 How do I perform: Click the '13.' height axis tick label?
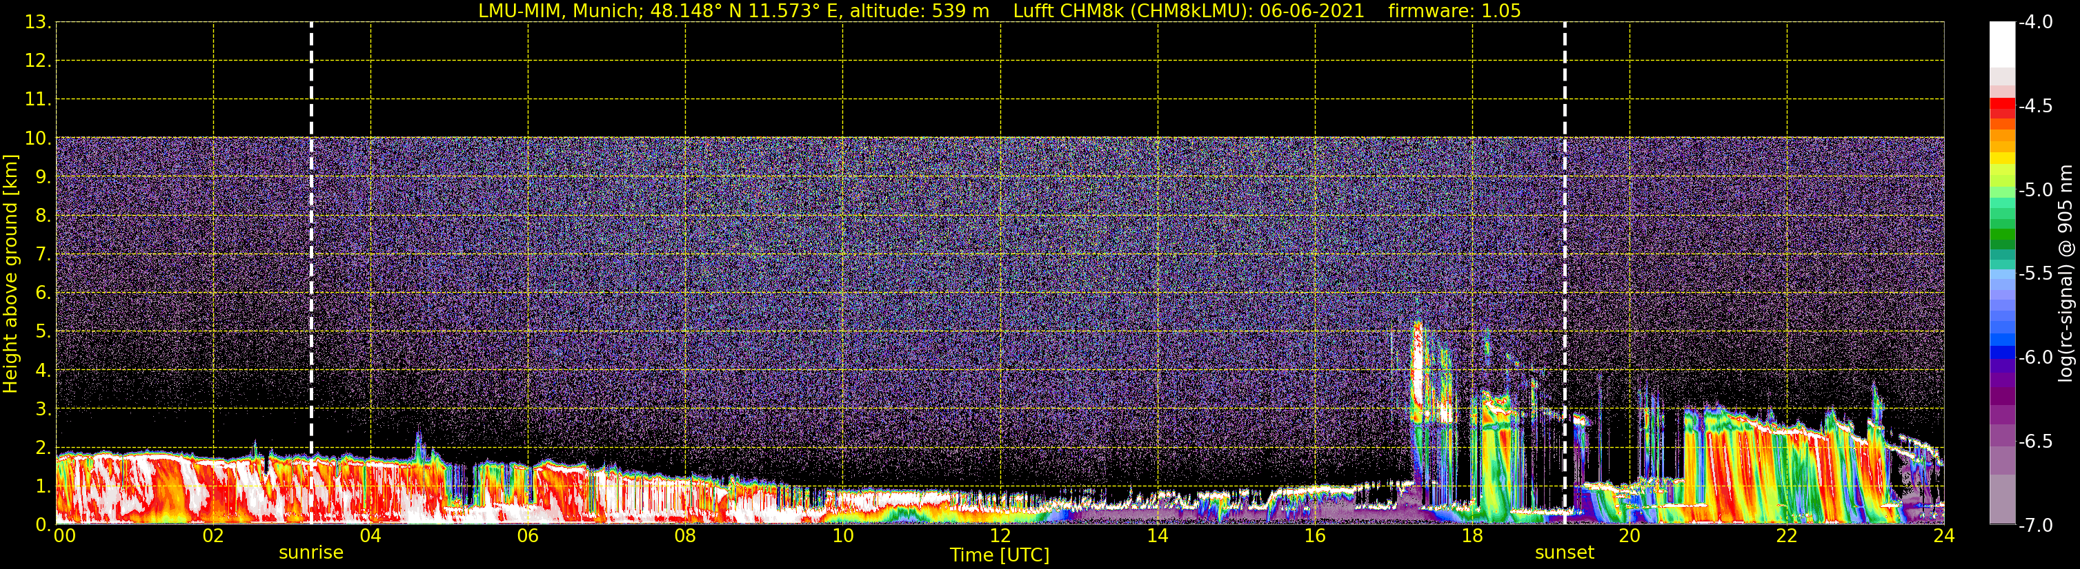38,22
